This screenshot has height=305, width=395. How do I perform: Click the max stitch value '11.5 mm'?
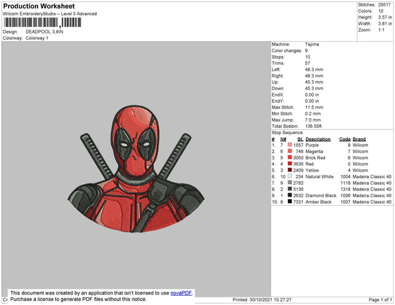[x=314, y=107]
